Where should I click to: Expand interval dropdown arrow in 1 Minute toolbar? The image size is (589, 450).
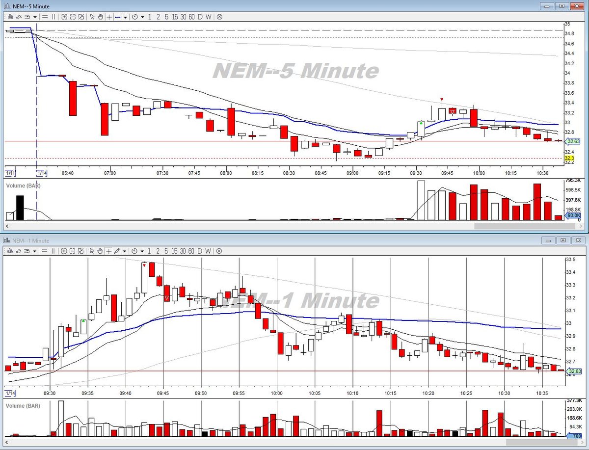point(142,252)
